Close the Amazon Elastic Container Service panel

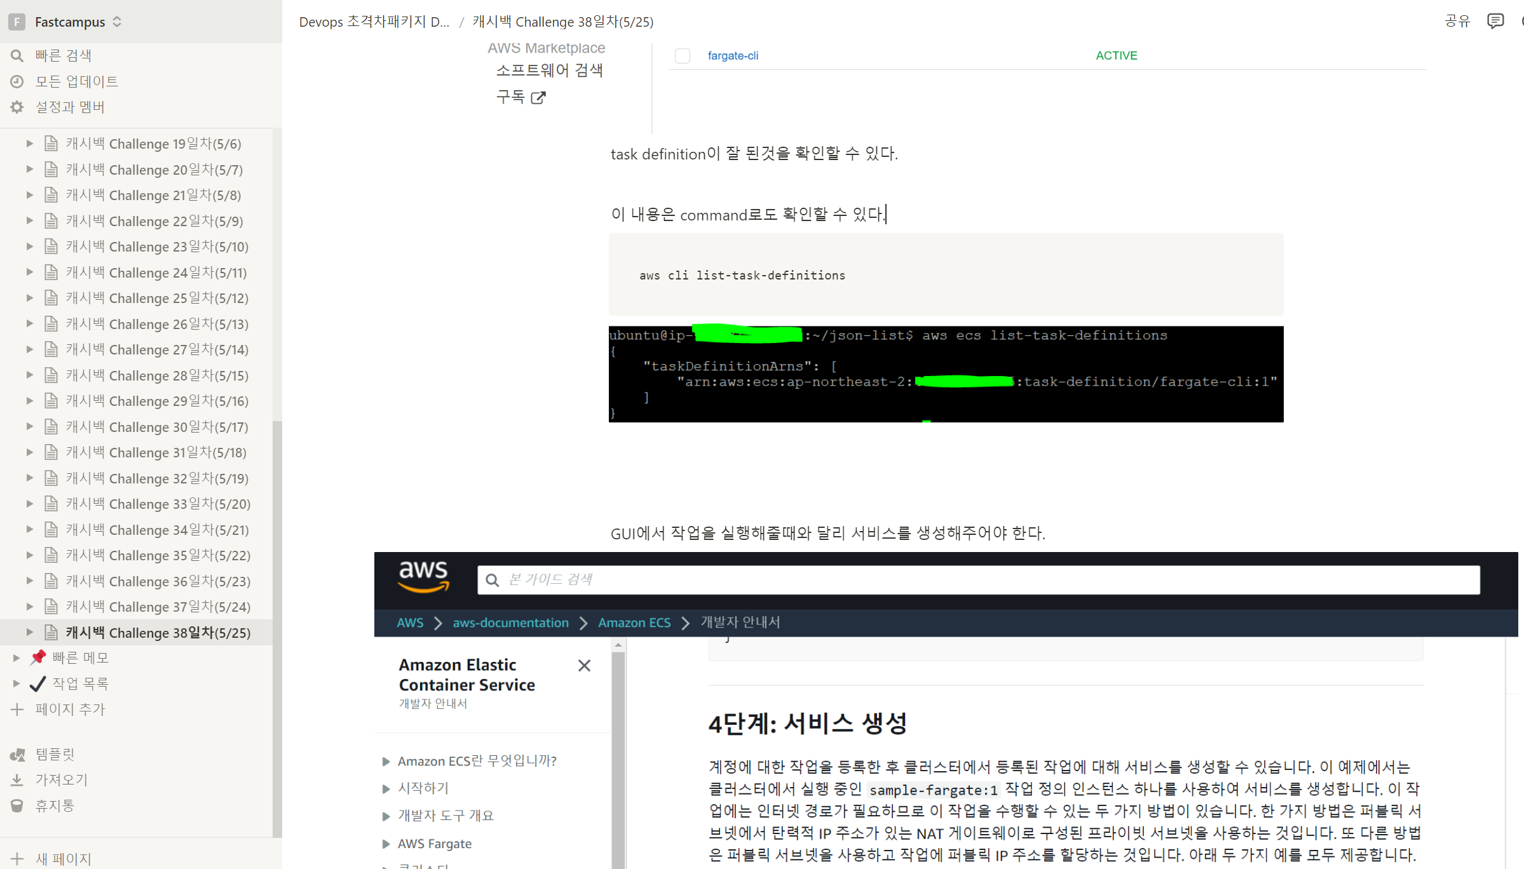click(584, 666)
